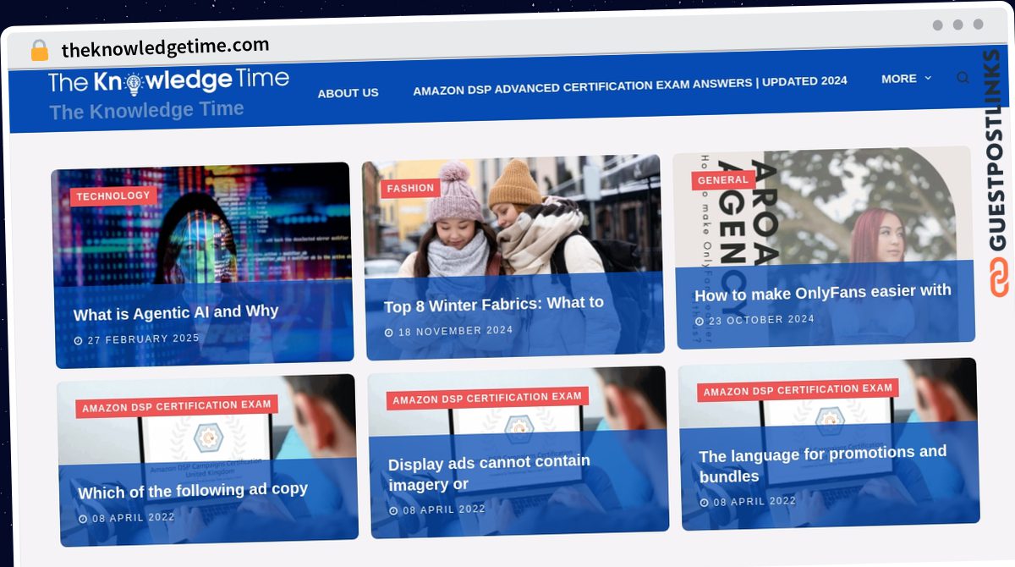Viewport: 1015px width, 567px height.
Task: Click the search magnifier icon in navbar
Action: 963,78
